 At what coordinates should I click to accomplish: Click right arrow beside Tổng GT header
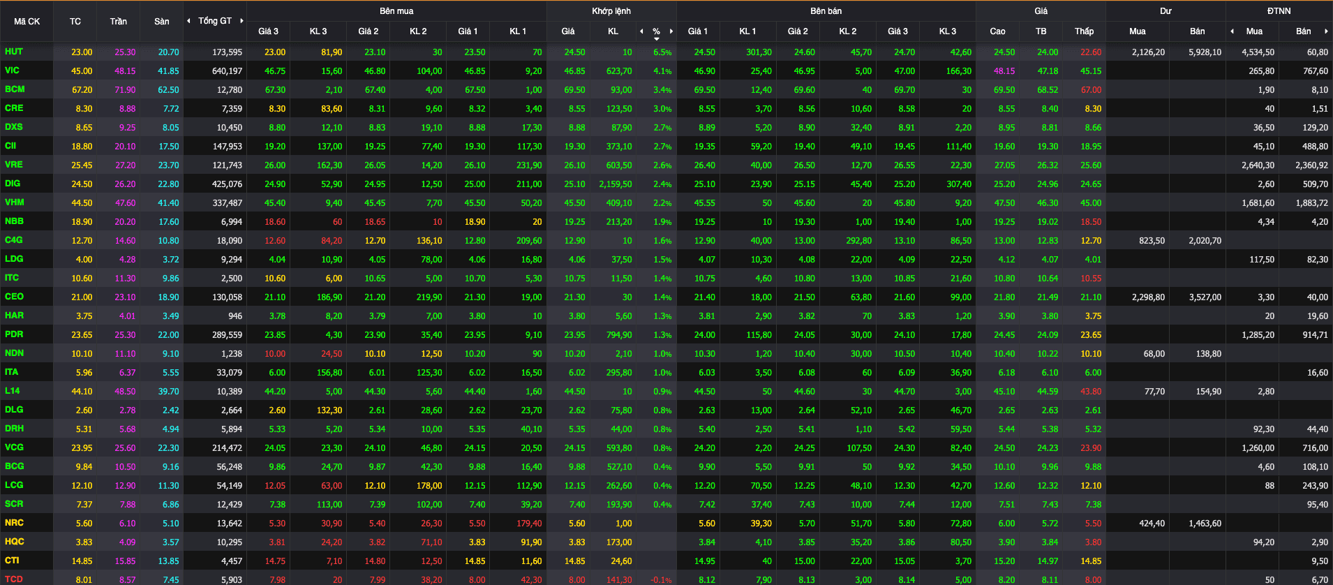click(242, 21)
